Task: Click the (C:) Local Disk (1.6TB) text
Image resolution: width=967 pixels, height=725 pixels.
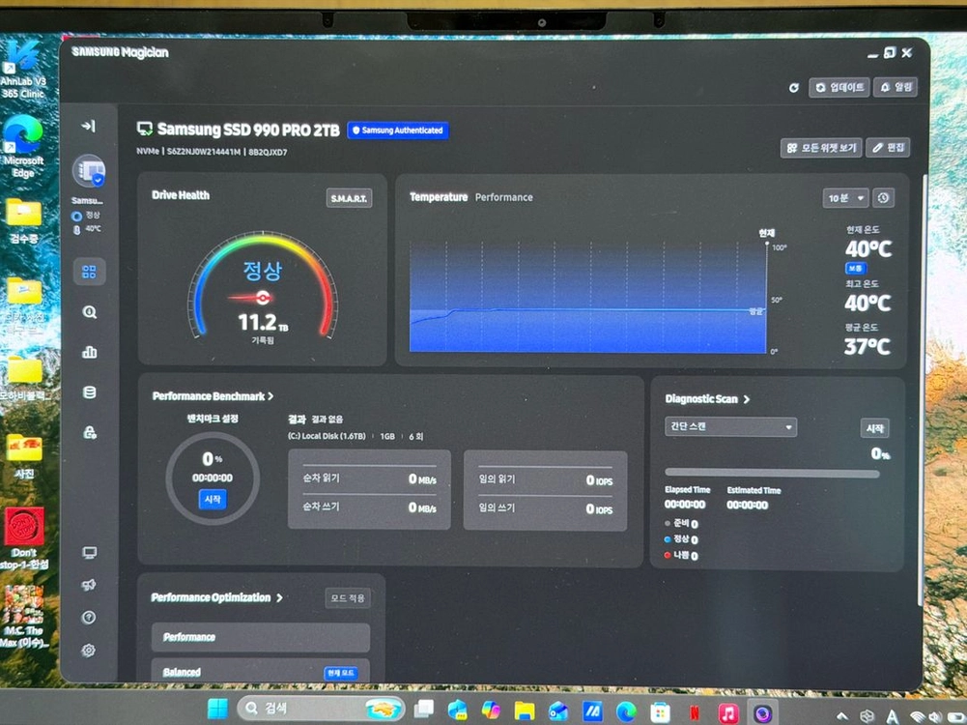Action: (327, 436)
